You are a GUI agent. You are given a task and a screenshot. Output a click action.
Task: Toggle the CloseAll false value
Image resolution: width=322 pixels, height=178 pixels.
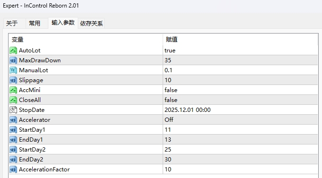(240, 100)
